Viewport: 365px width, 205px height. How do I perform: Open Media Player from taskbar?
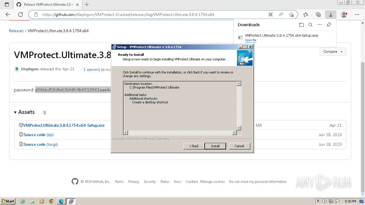pyautogui.click(x=42, y=201)
